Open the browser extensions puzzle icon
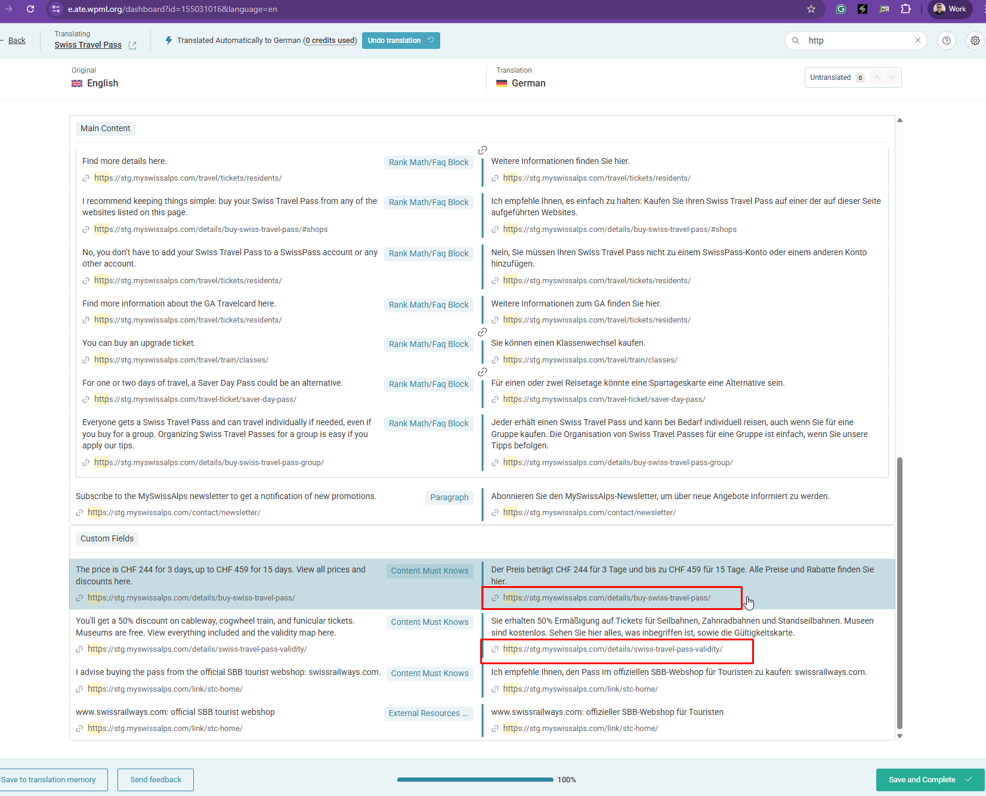986x796 pixels. click(905, 9)
